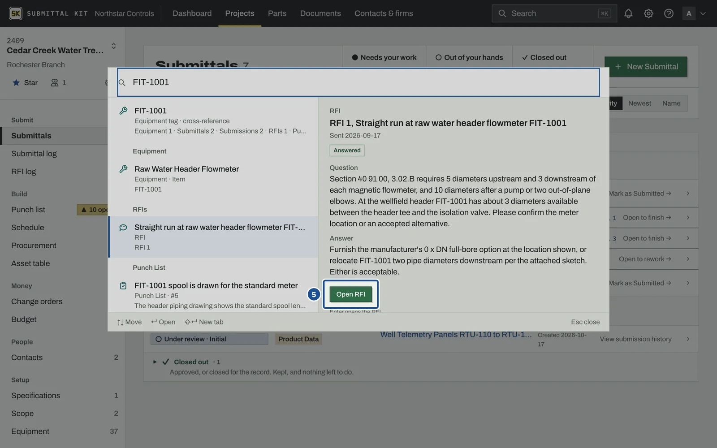Click the project members icon

pyautogui.click(x=55, y=82)
